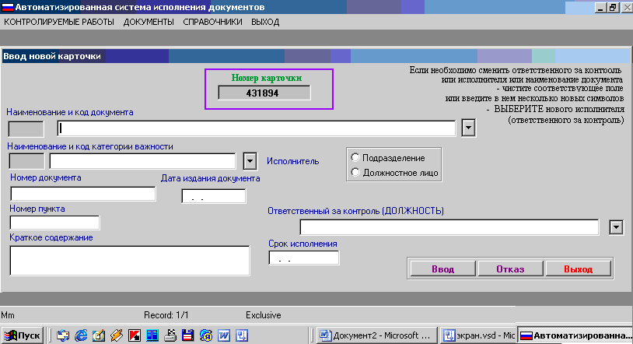The width and height of the screenshot is (633, 344).
Task: Expand the importance category dropdown arrow
Action: click(250, 161)
